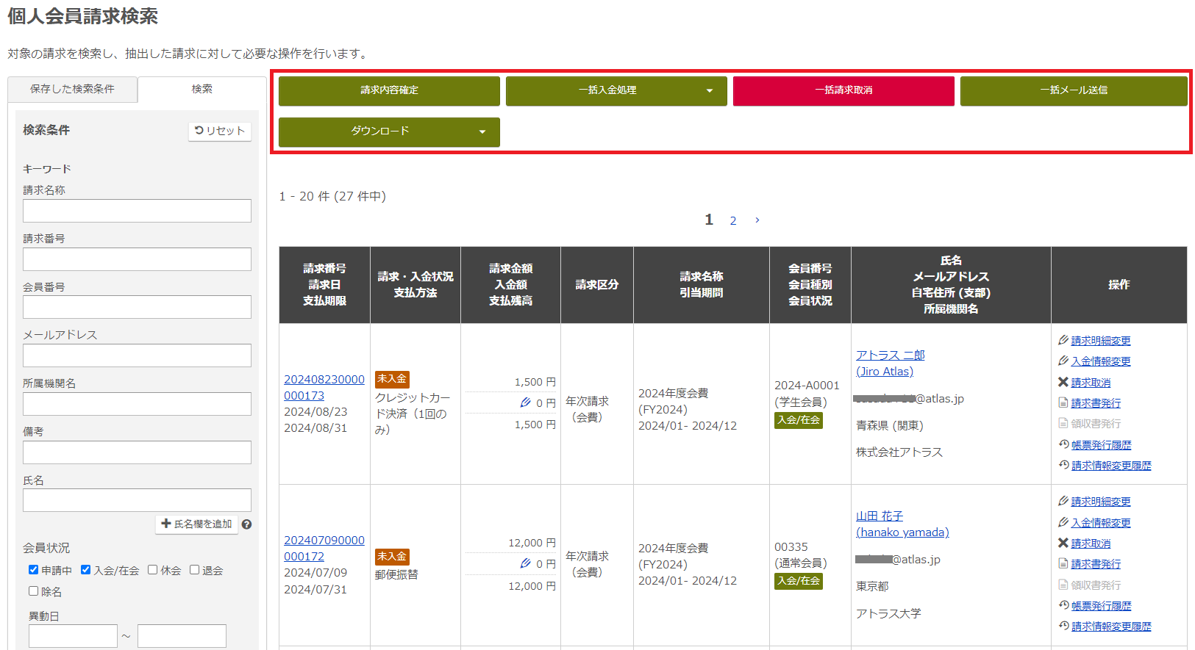Focus 氏名 input field
Screen dimensions: 1195x650
click(137, 500)
